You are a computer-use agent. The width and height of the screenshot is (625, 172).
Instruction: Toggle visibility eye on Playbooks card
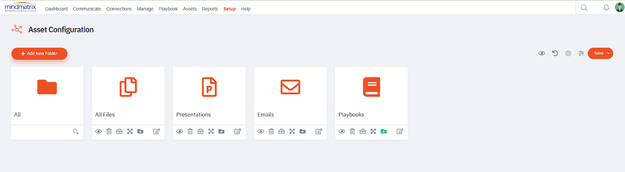[342, 131]
